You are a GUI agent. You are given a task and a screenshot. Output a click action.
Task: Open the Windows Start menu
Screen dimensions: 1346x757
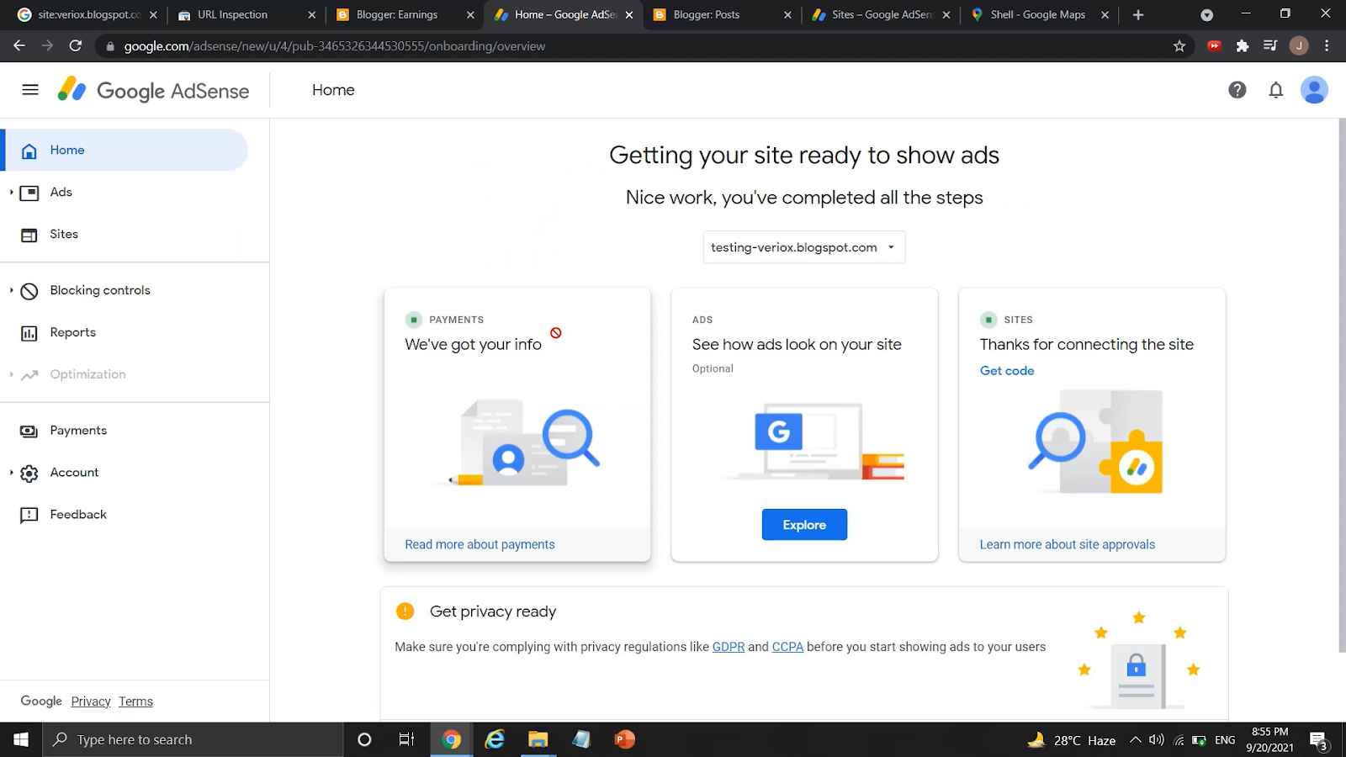(21, 739)
